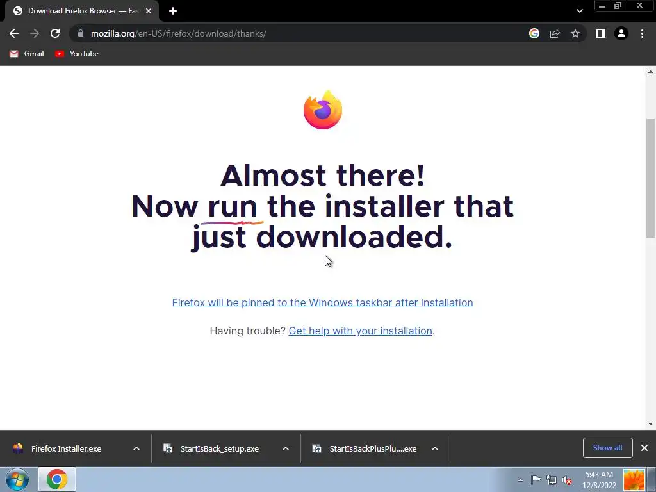Image resolution: width=656 pixels, height=492 pixels.
Task: Click the Chrome taskbar icon
Action: pos(57,479)
